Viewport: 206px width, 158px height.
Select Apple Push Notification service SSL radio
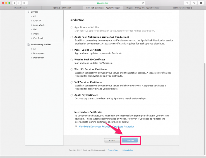pos(72,37)
